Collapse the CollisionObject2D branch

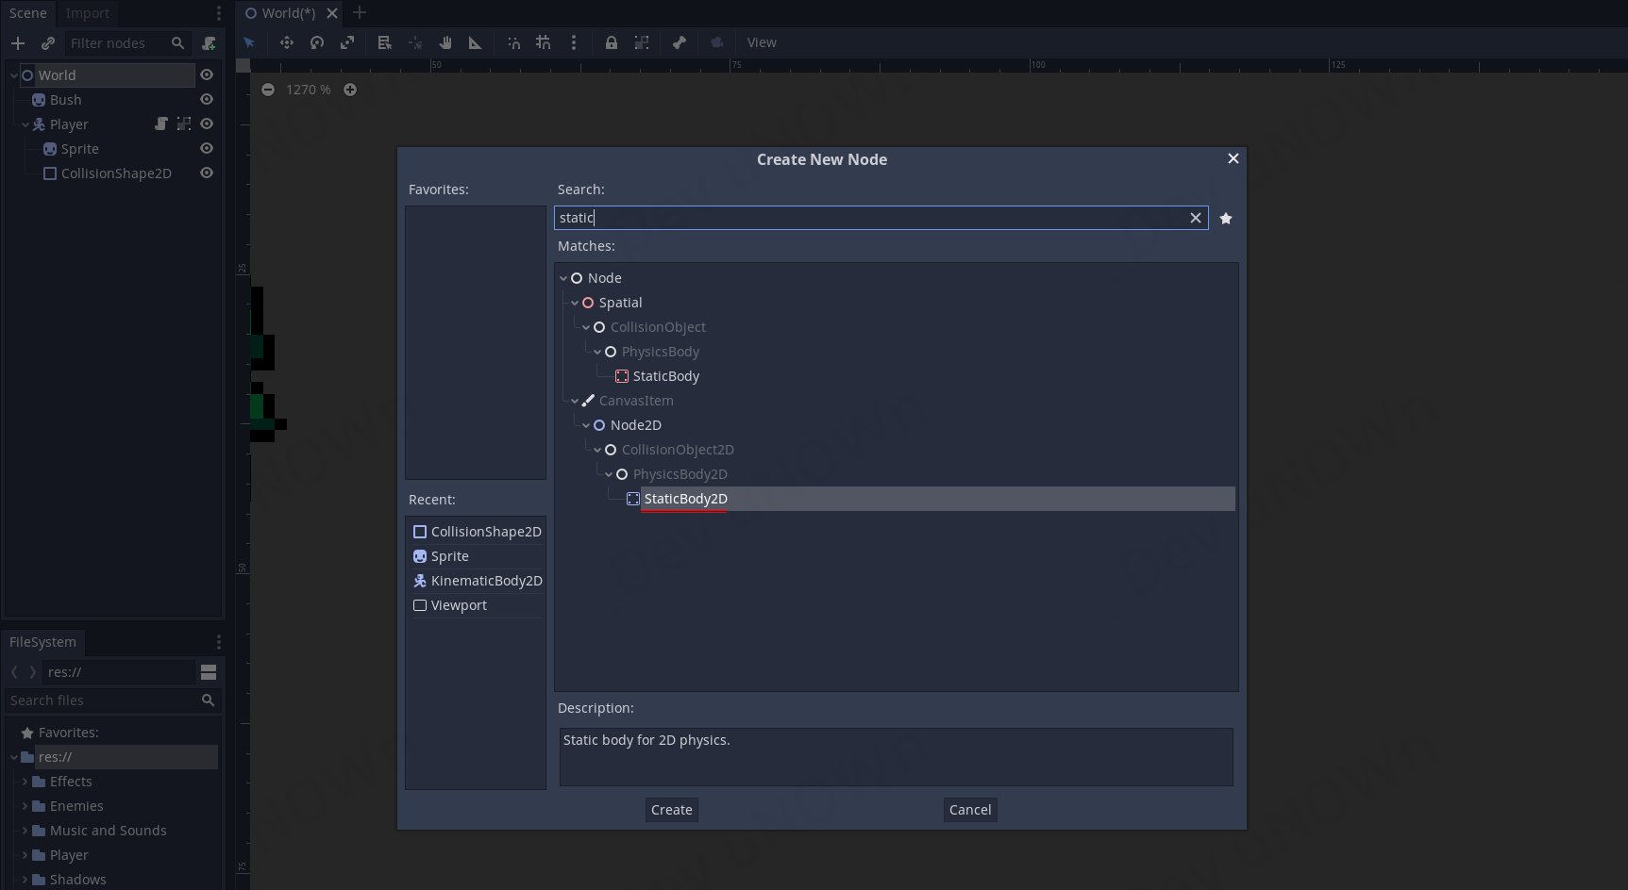click(597, 450)
